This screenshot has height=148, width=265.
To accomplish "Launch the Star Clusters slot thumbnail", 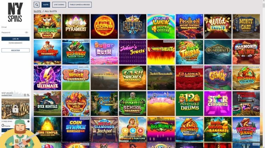I will pos(218,104).
